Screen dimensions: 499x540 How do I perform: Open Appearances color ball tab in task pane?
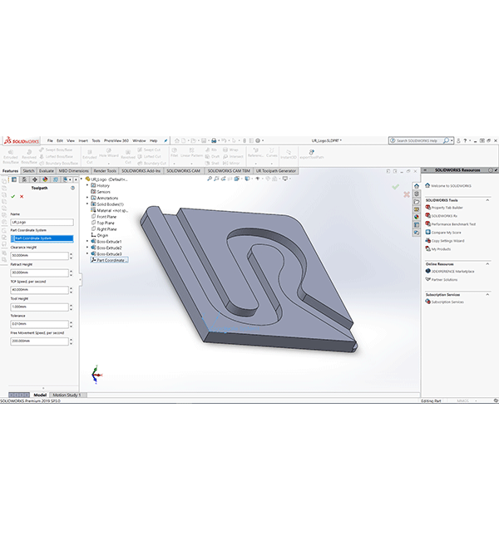417,217
